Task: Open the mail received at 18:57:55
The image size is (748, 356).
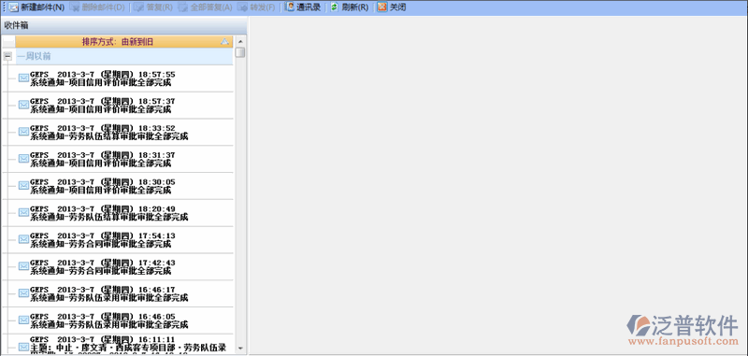Action: tap(121, 78)
